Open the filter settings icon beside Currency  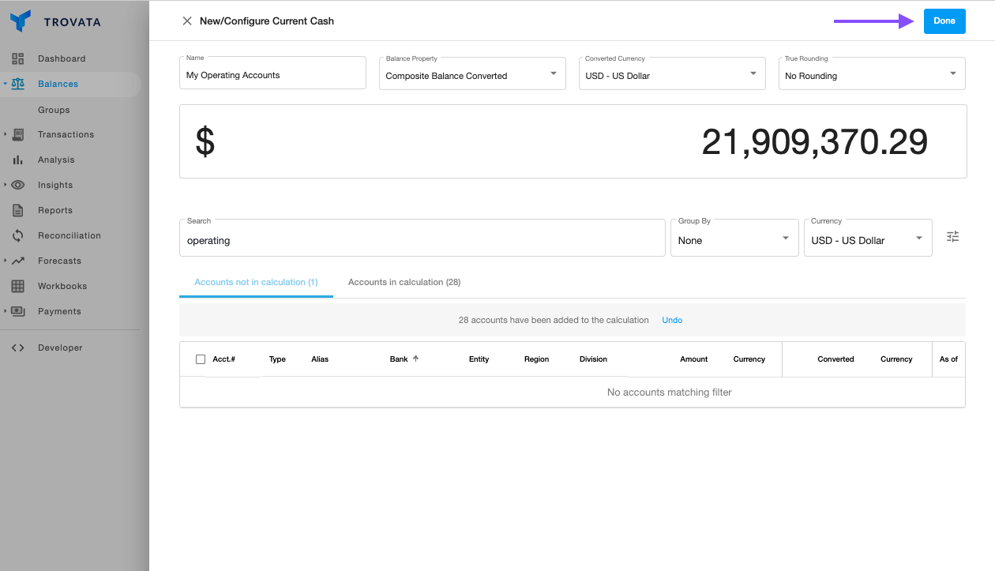952,237
